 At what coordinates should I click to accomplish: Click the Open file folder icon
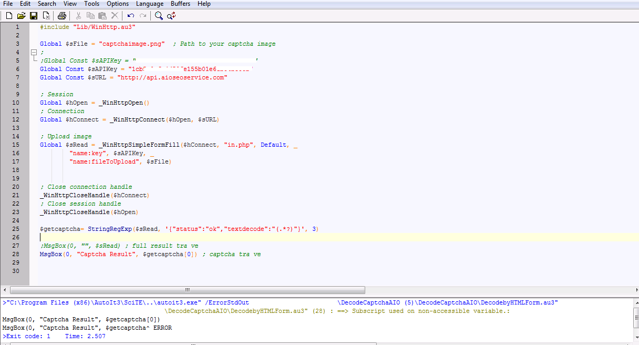22,16
